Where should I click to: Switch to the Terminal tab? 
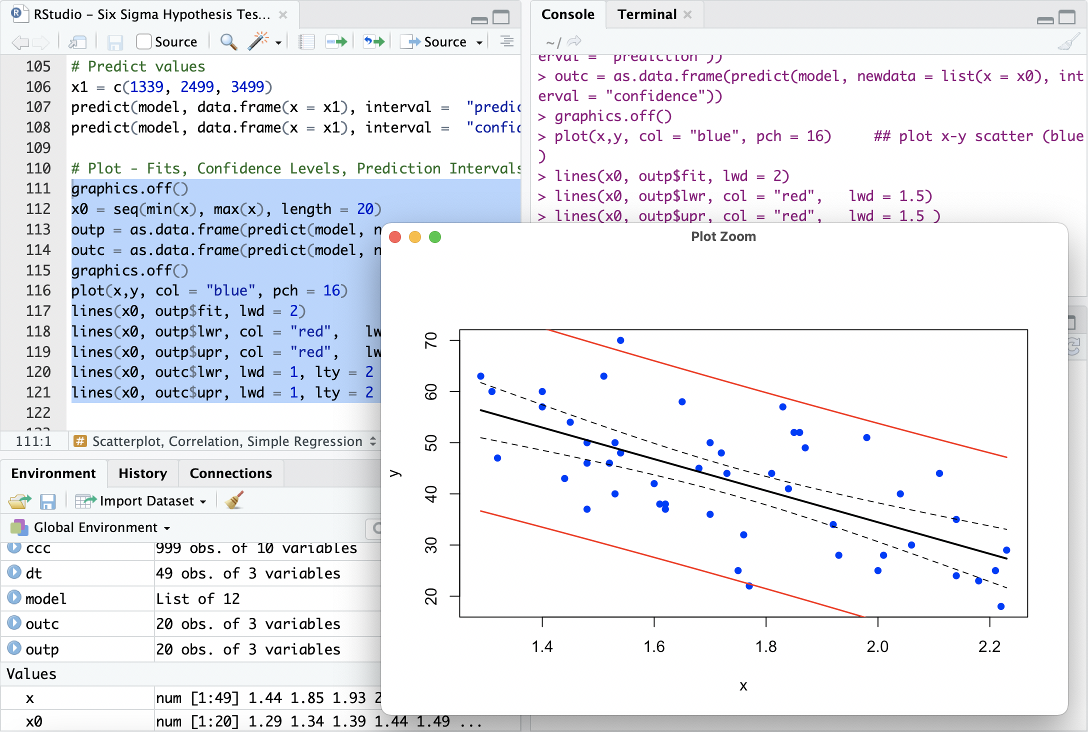(647, 14)
